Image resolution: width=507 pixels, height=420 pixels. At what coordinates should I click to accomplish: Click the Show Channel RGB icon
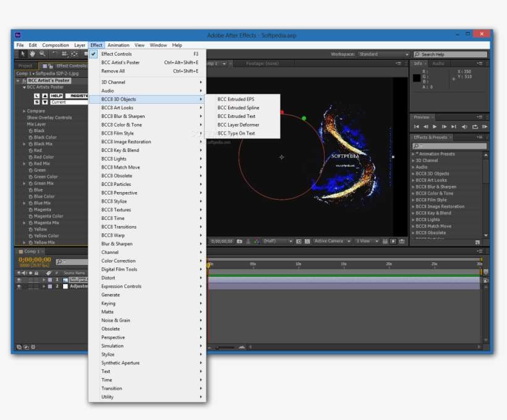(257, 241)
